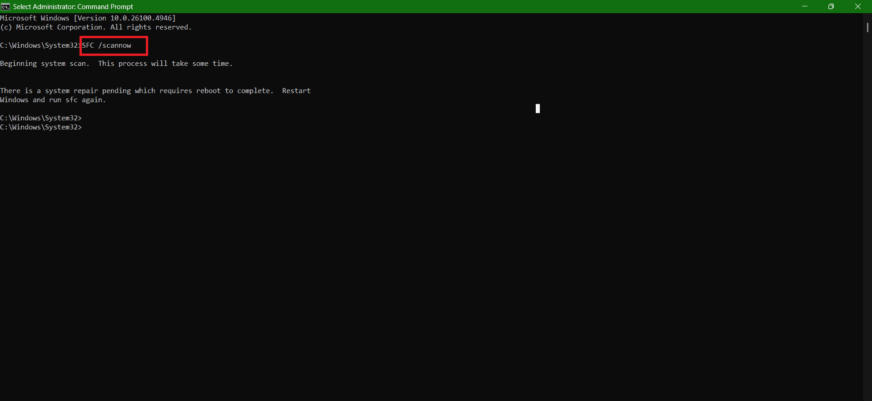872x401 pixels.
Task: Click the first empty 'C:\Windows\System32>' prompt after output
Action: (41, 118)
